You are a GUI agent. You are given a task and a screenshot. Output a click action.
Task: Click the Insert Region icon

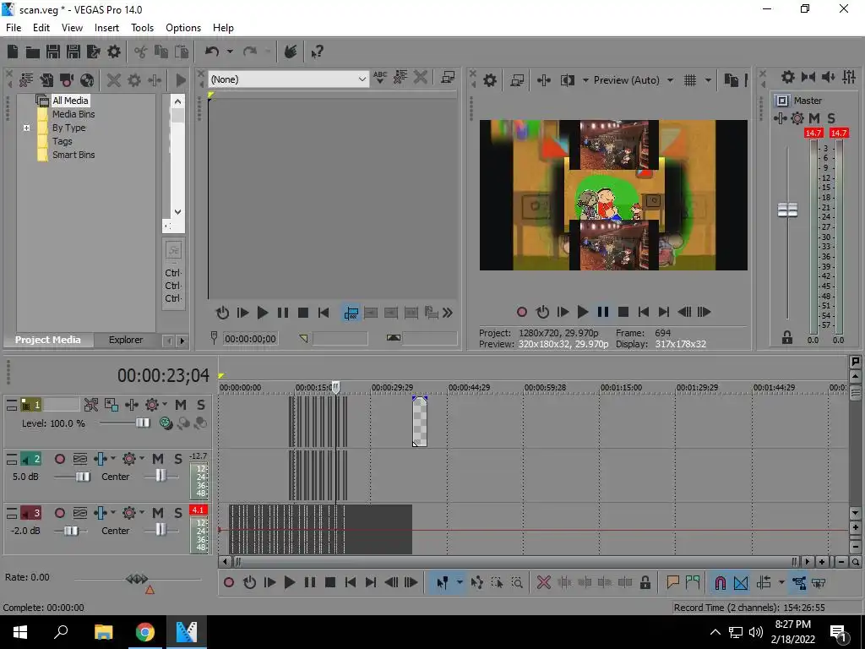point(693,582)
